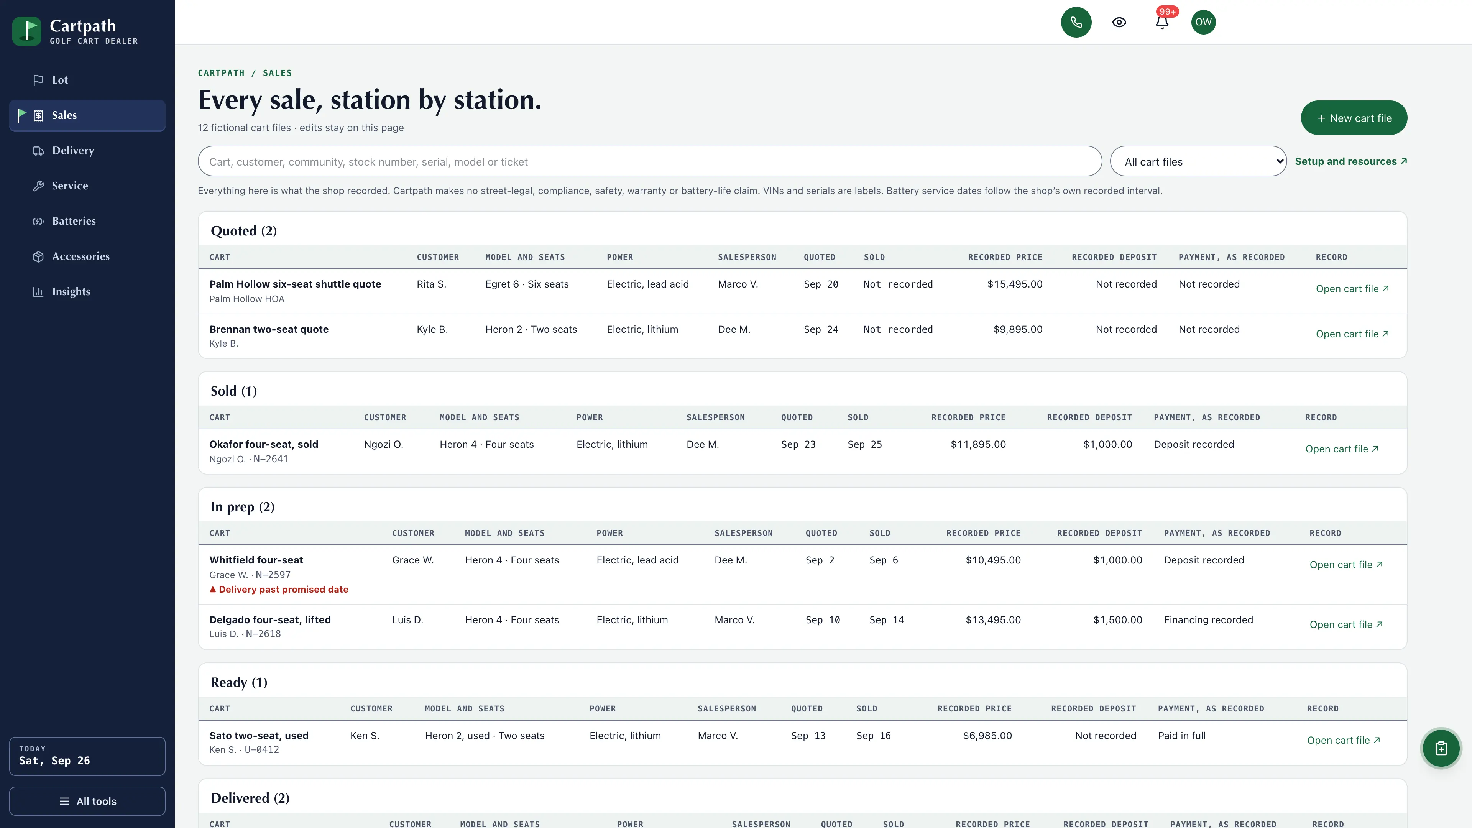Screen dimensions: 1472x828
Task: Open the All tools menu
Action: 87,801
